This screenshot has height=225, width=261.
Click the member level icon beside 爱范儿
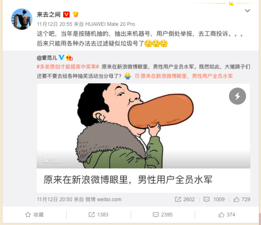pos(69,58)
